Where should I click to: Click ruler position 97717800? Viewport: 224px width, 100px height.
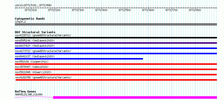tap(195, 10)
